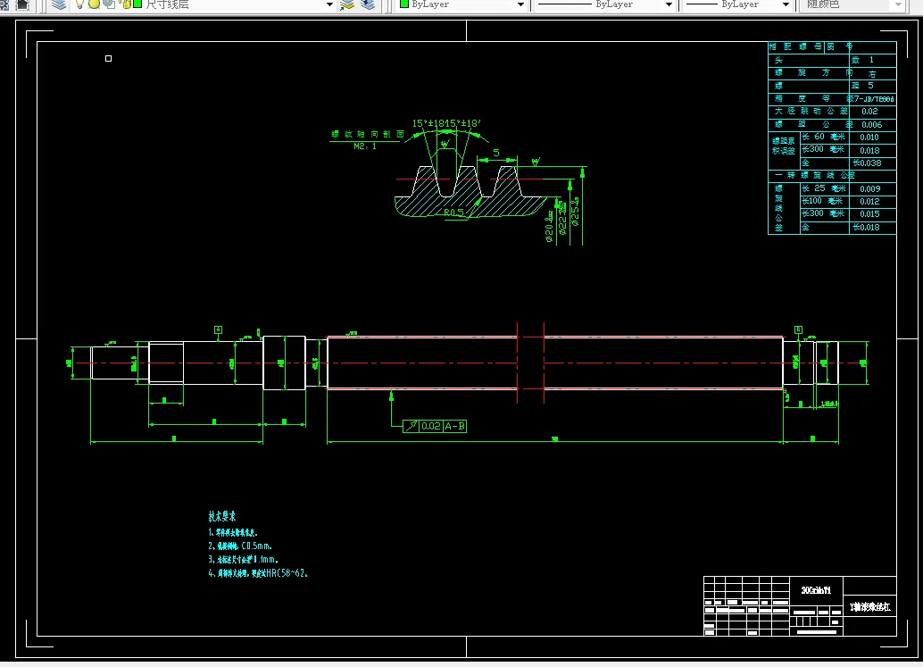Screen dimensions: 923x667
Task: Select the A-B datum reference in tolerance frame
Action: coord(454,426)
